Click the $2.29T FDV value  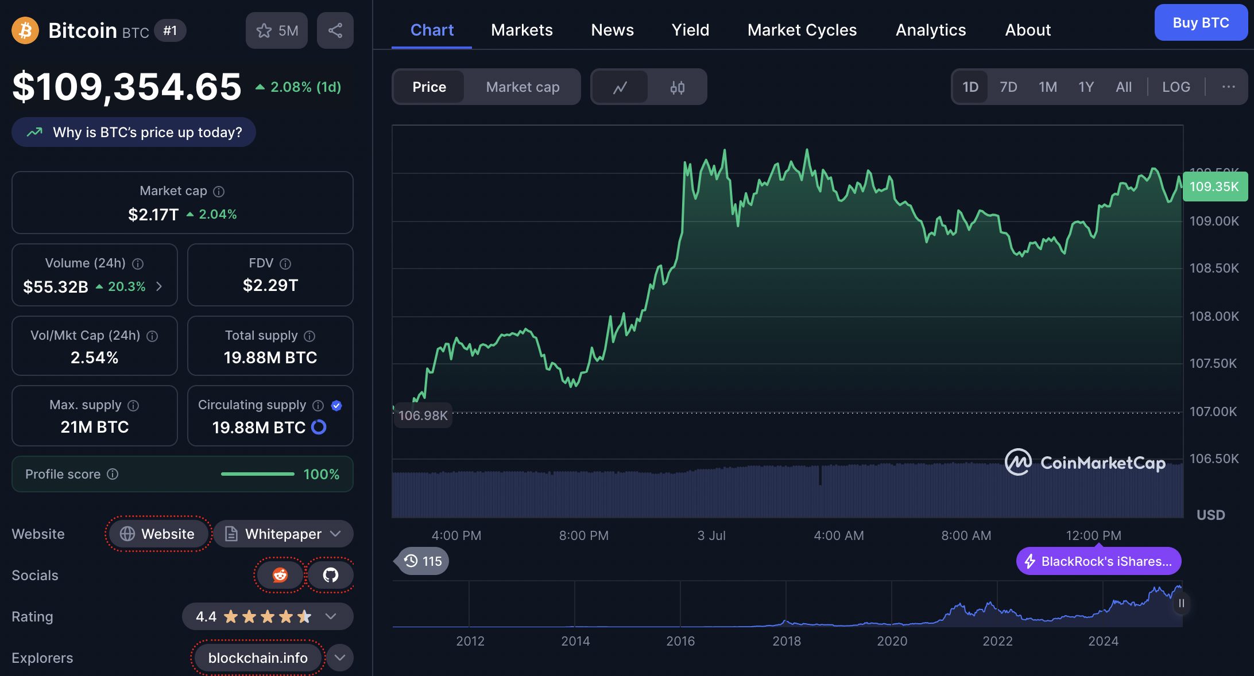[x=270, y=285]
